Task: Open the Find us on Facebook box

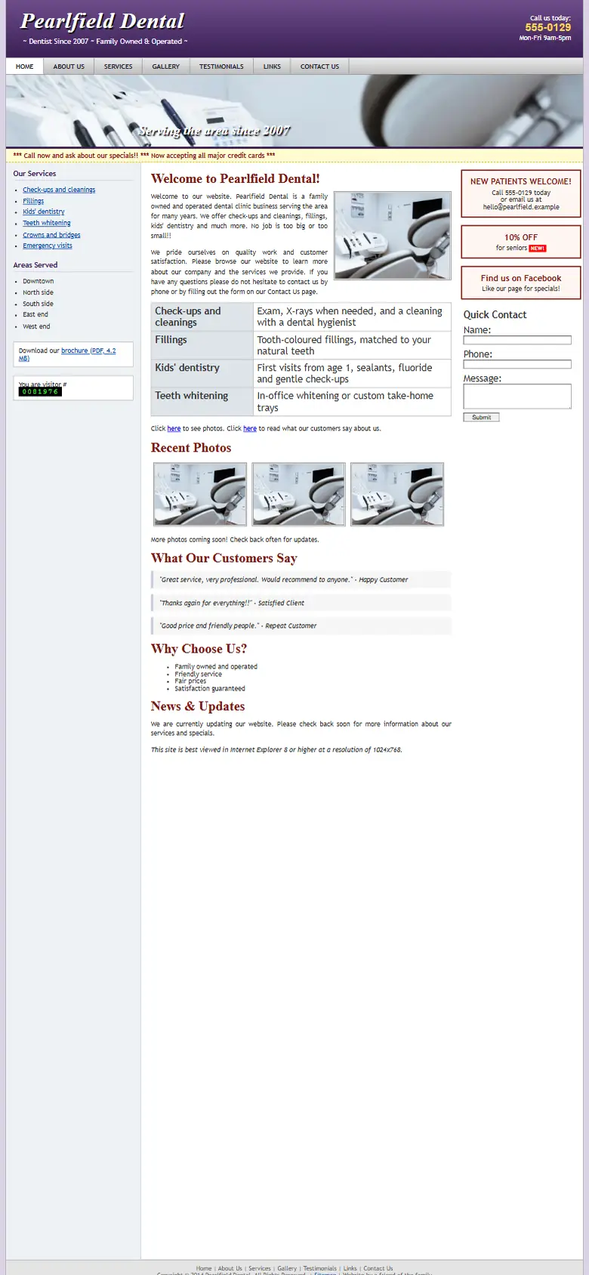Action: point(521,282)
